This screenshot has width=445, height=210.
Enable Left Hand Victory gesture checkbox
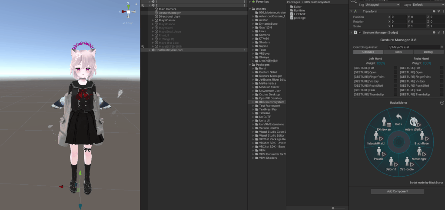tap(395, 81)
